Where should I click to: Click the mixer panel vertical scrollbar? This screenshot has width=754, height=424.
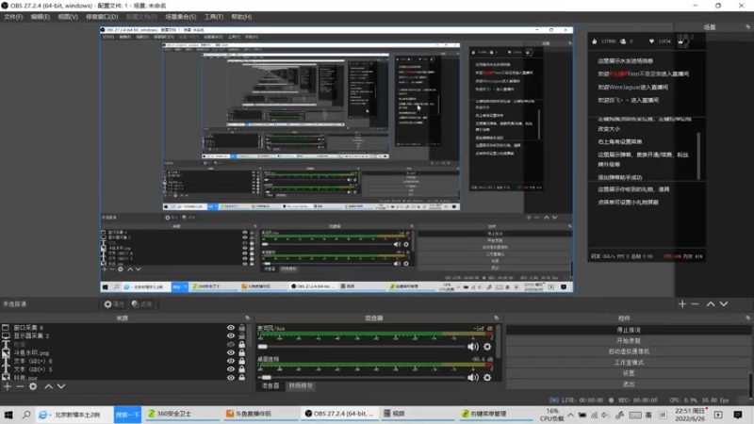click(499, 341)
